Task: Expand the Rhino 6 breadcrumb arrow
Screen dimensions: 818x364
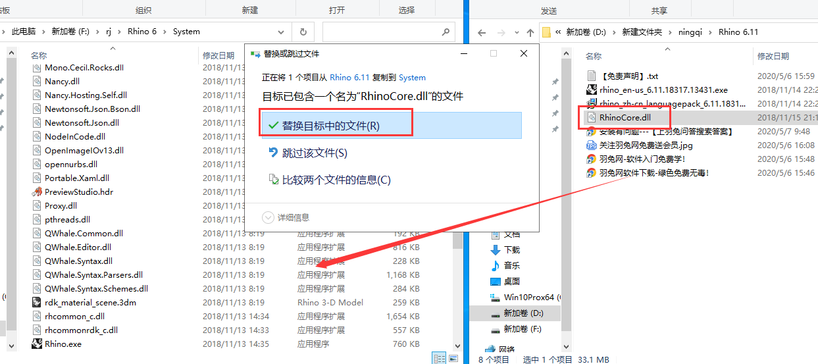Action: pos(166,32)
